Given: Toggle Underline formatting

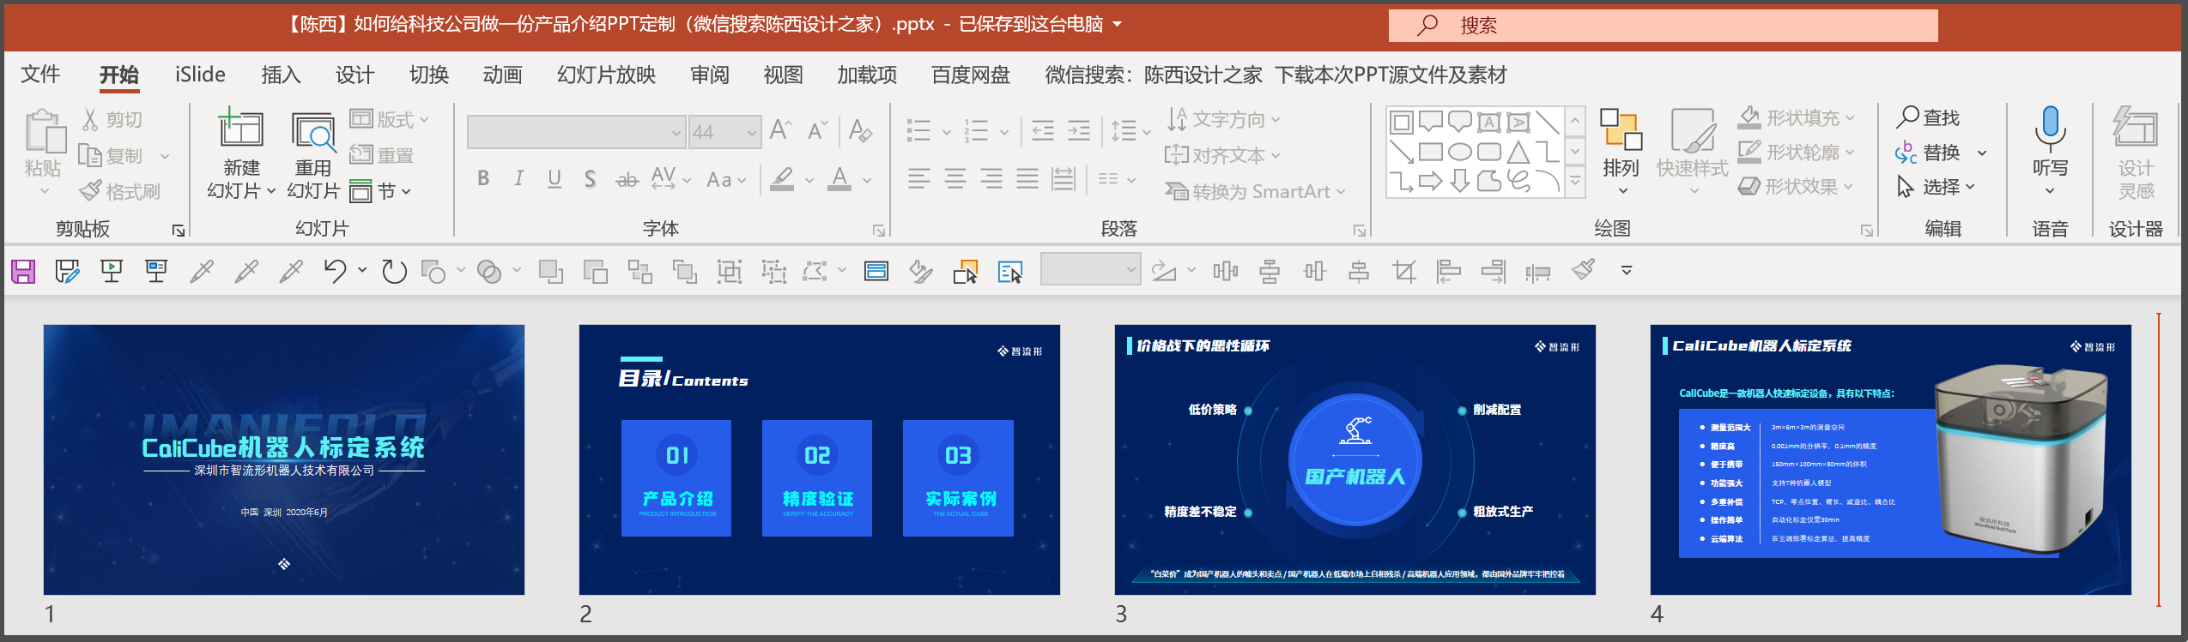Looking at the screenshot, I should (555, 178).
